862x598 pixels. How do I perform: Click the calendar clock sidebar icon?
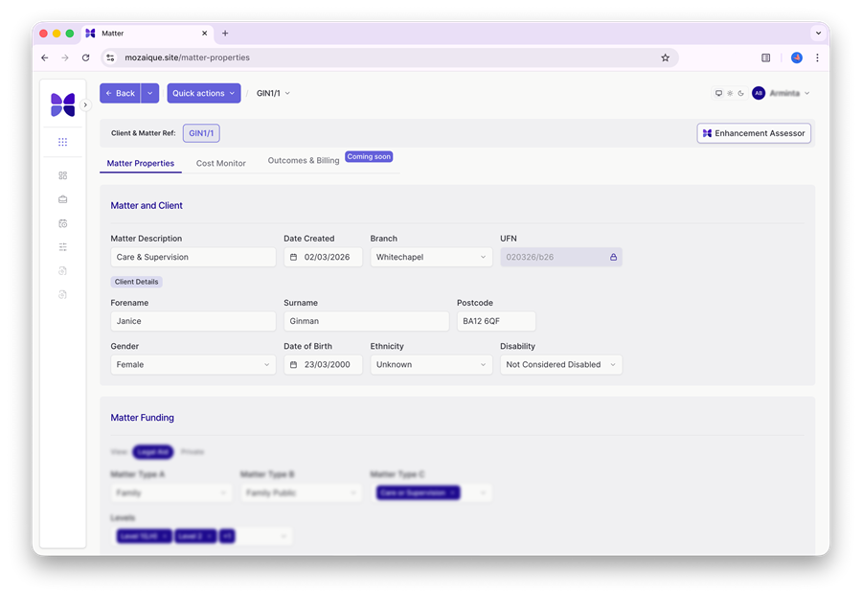click(63, 223)
